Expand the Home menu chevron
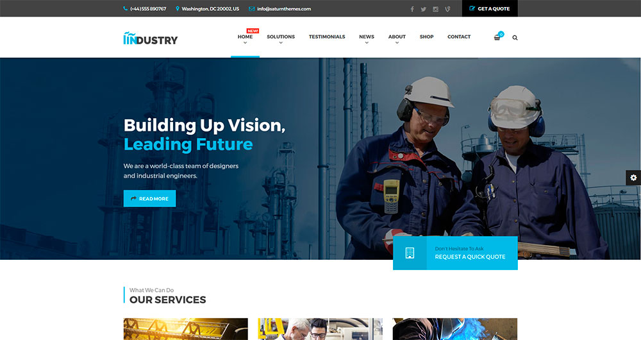 [245, 42]
